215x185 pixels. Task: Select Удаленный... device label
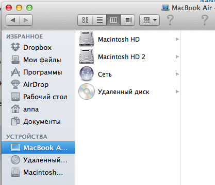click(x=45, y=160)
